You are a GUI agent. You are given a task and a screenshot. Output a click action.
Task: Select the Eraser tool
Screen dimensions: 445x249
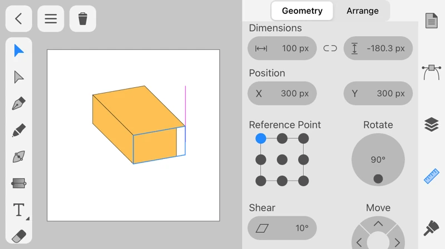[19, 236]
